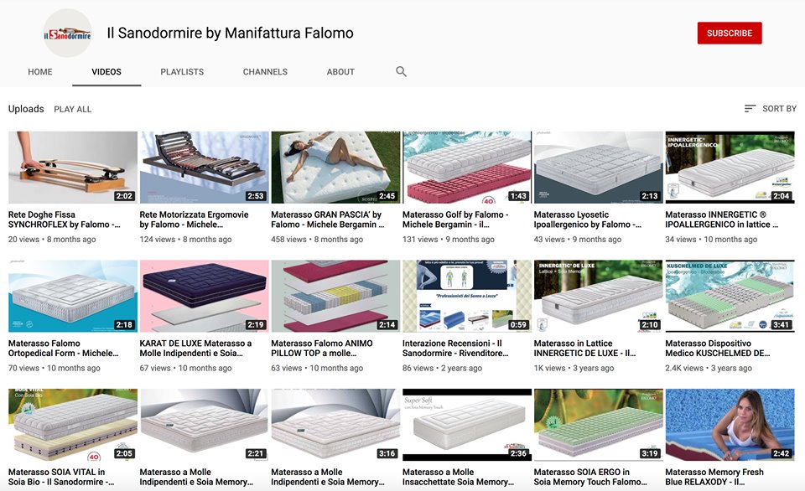The image size is (805, 491).
Task: Open Rete Motorizzata Ergomovie video thumbnail
Action: [x=205, y=168]
